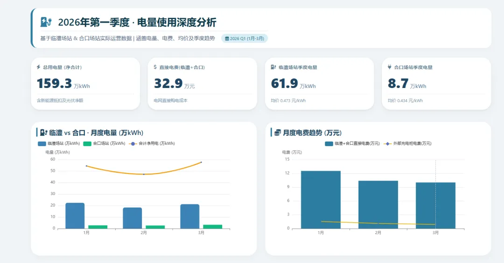Click the charging station icon next to 临澧场站季度电量

(273, 67)
